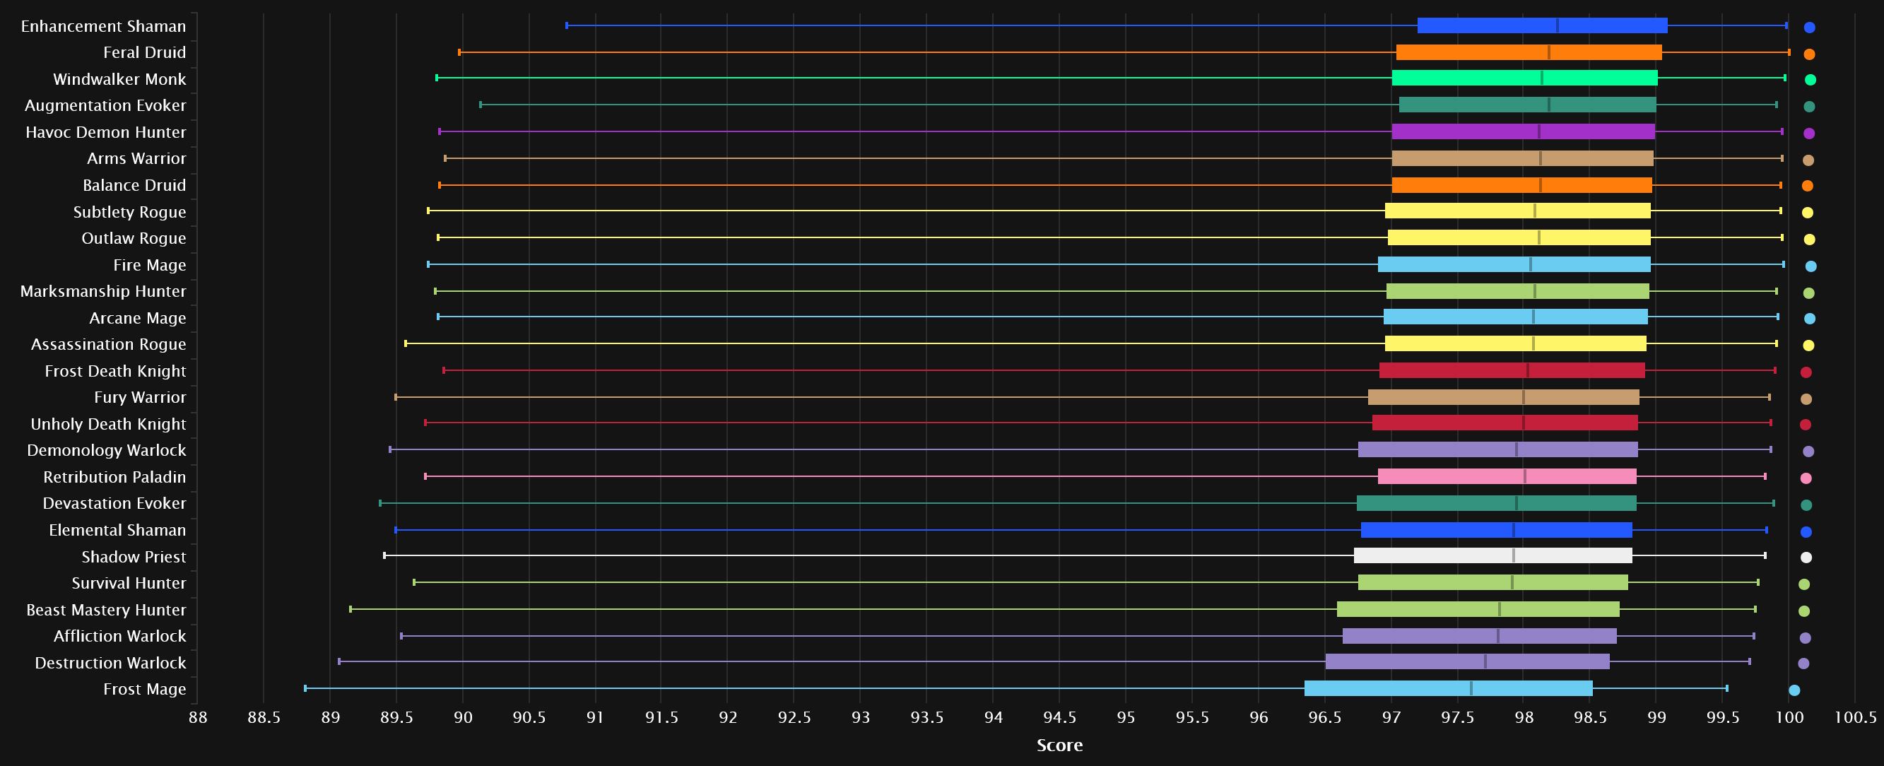This screenshot has height=766, width=1884.
Task: Click the Enhancement Shaman blue box bar
Action: pos(1543,25)
